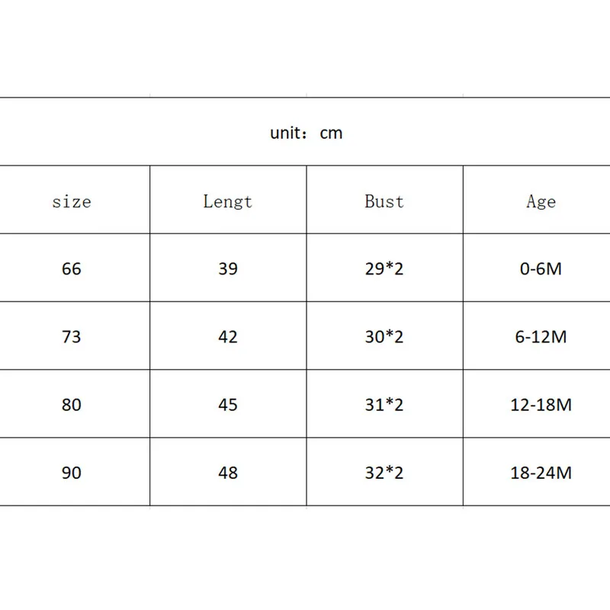Click the 0-6M age cell
The width and height of the screenshot is (610, 610).
(541, 268)
